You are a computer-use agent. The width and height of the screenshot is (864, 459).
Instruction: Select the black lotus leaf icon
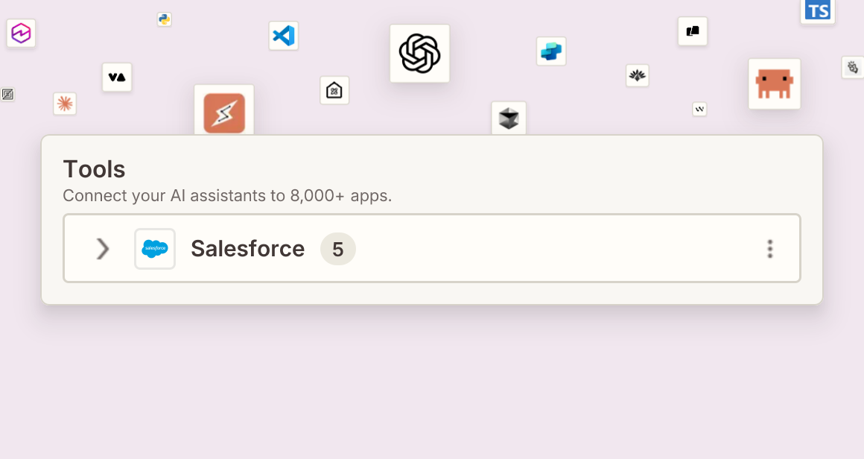click(638, 75)
